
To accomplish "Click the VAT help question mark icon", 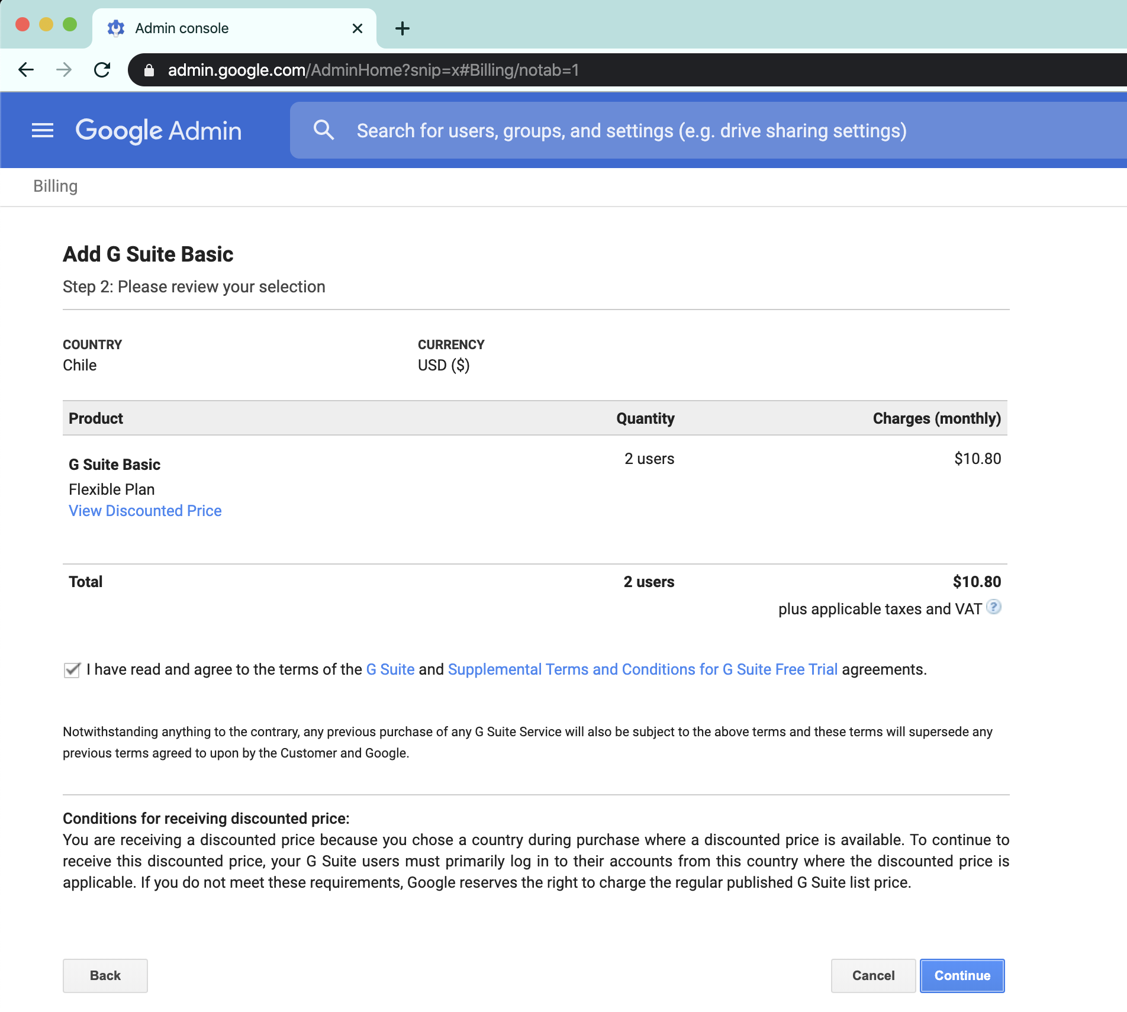I will pos(994,607).
